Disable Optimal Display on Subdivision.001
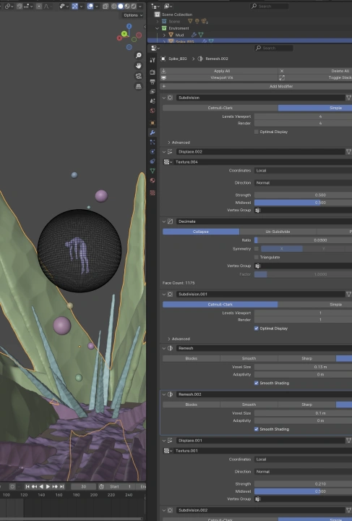 pyautogui.click(x=256, y=329)
